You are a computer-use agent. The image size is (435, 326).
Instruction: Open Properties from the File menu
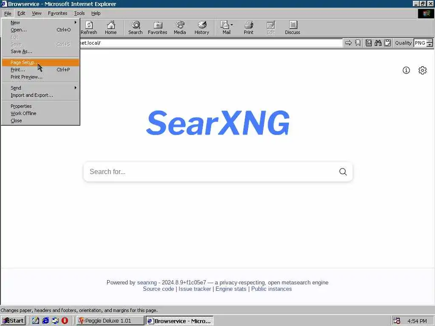41,106
